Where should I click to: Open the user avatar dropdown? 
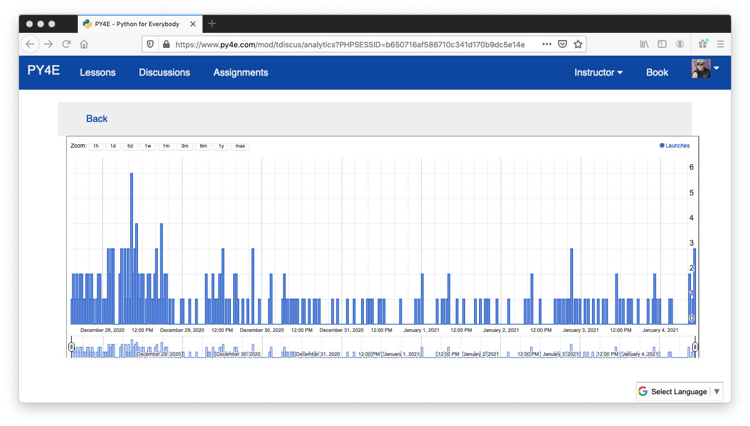pyautogui.click(x=705, y=69)
